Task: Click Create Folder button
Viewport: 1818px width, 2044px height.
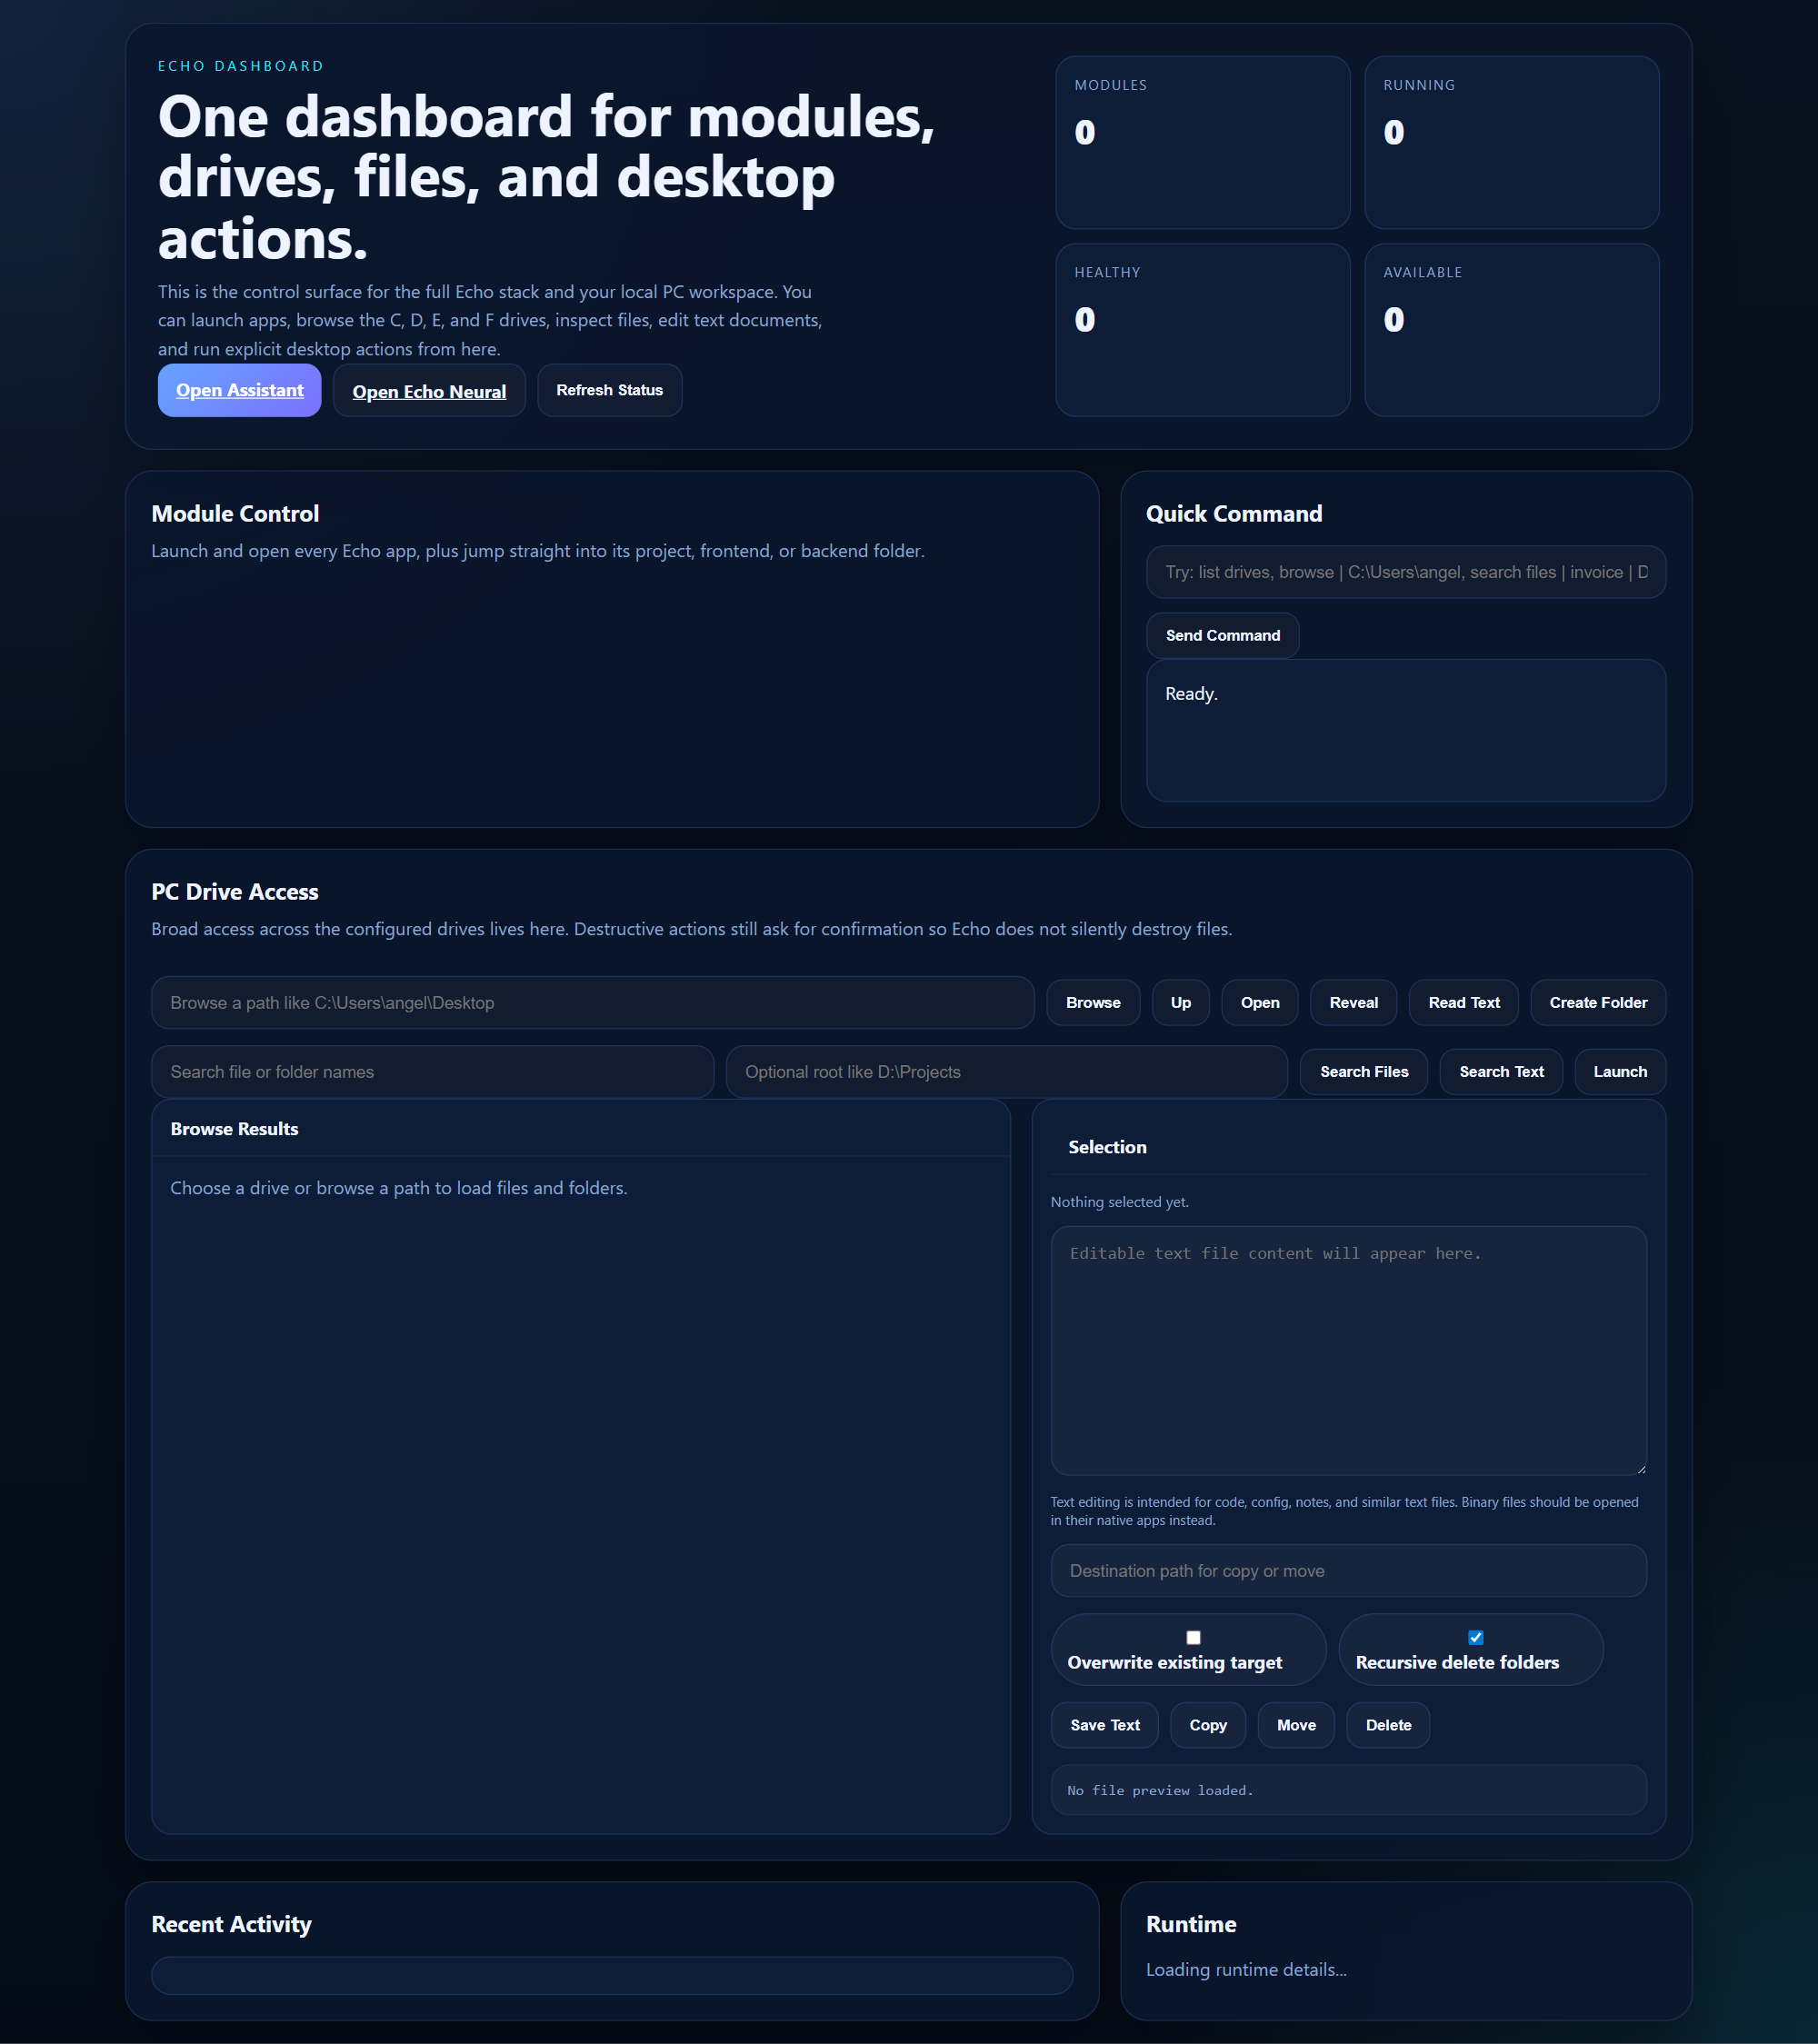Action: click(1597, 1002)
